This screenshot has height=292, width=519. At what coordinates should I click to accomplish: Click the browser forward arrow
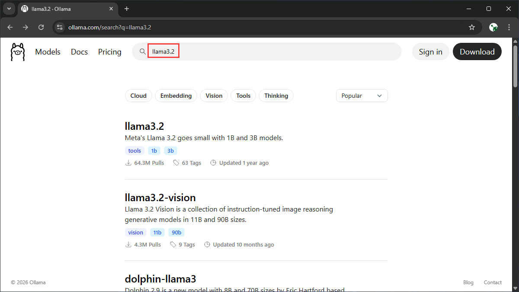tap(26, 27)
